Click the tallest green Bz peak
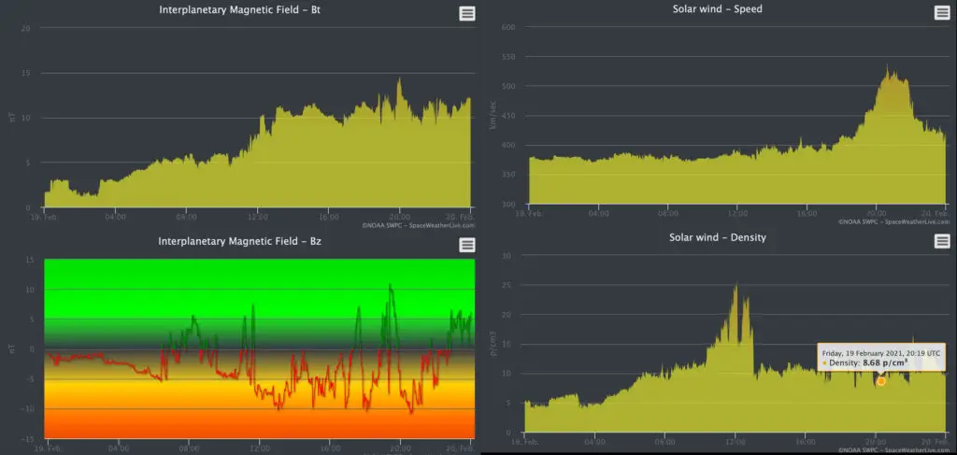Viewport: 957px width, 455px height. coord(391,286)
